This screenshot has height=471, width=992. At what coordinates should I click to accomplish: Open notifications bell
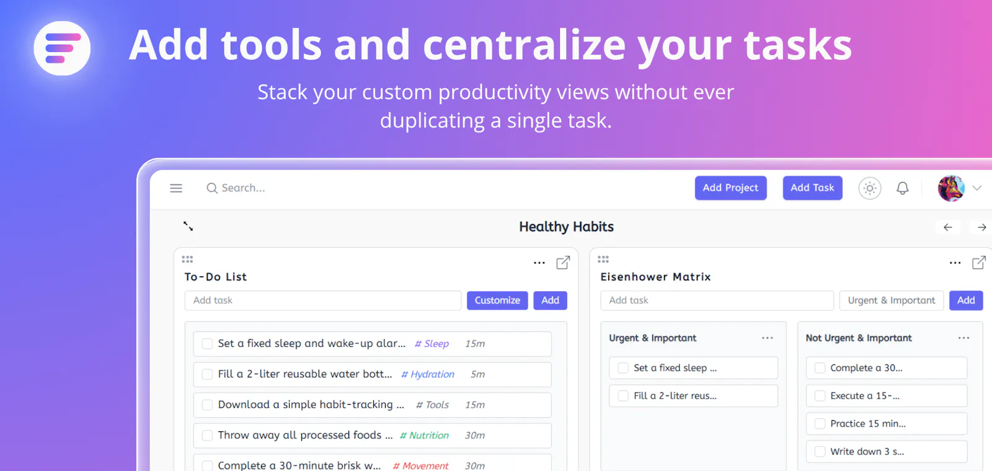click(x=903, y=188)
